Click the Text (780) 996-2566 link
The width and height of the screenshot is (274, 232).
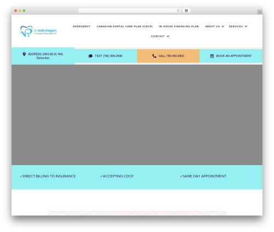coord(106,56)
